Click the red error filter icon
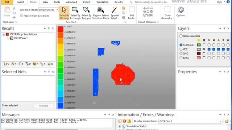This screenshot has width=232, height=130. 124,121
